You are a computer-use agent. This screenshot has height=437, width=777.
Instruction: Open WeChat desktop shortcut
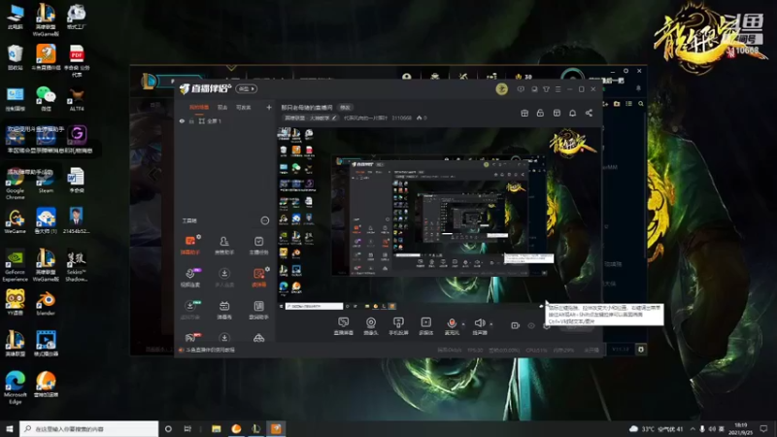coord(46,98)
